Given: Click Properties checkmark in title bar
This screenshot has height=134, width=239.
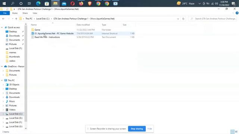Looking at the screenshot, I should tap(7, 9).
